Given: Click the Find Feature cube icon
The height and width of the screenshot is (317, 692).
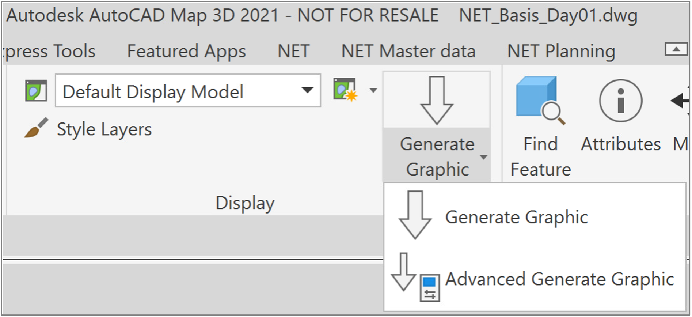Looking at the screenshot, I should coord(540,100).
